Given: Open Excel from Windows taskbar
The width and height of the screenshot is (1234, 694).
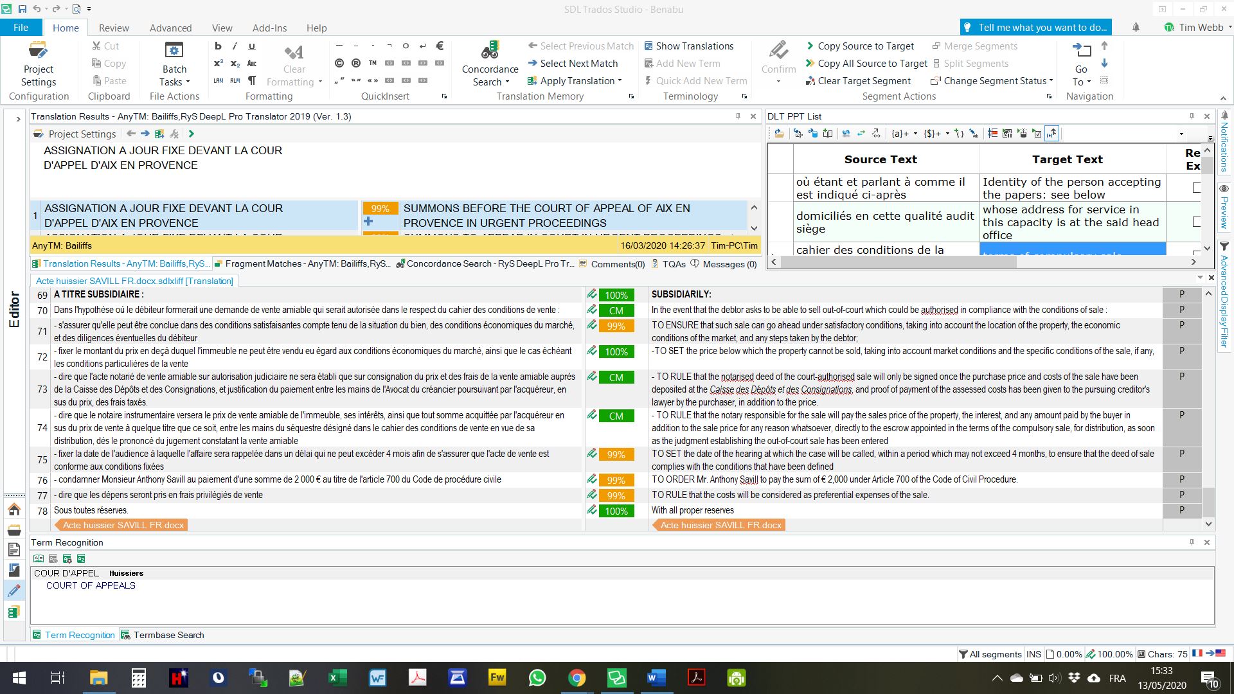Looking at the screenshot, I should click(x=337, y=678).
